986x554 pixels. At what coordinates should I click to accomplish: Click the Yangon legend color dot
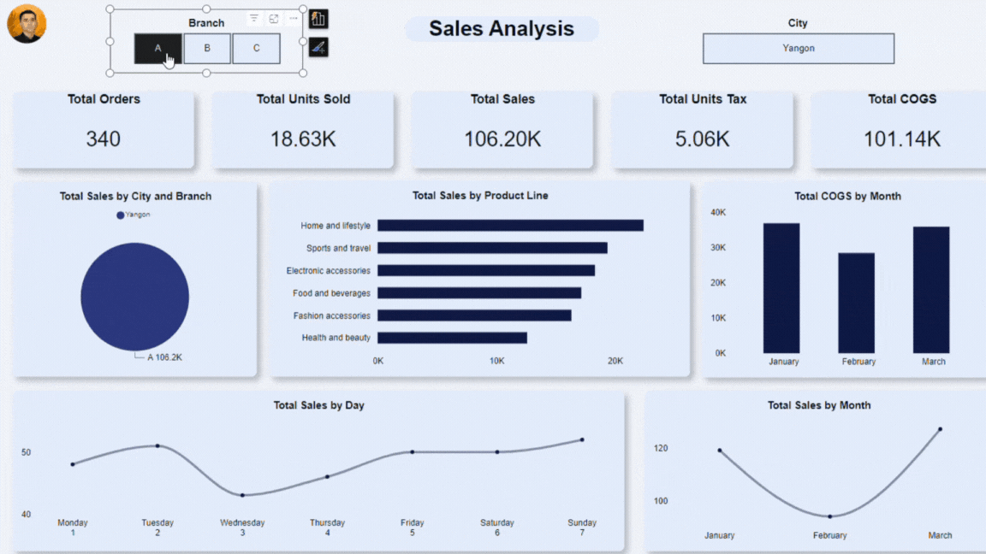(121, 215)
